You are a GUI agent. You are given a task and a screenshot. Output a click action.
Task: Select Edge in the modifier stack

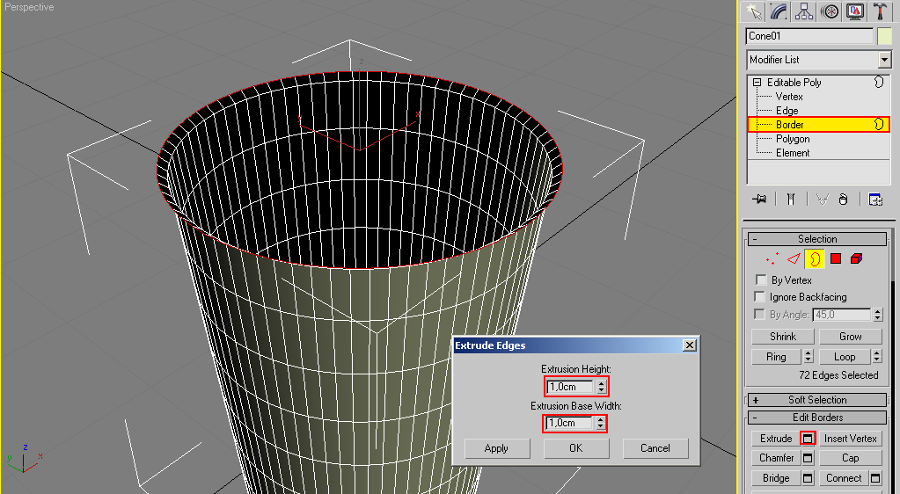point(787,111)
